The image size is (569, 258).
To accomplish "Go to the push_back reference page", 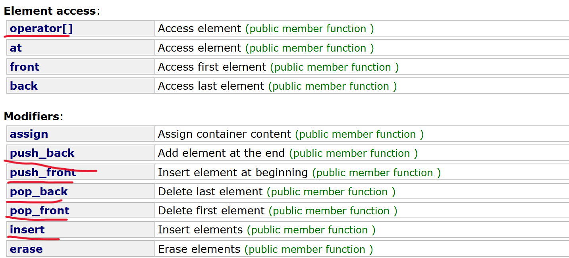I will pyautogui.click(x=42, y=153).
